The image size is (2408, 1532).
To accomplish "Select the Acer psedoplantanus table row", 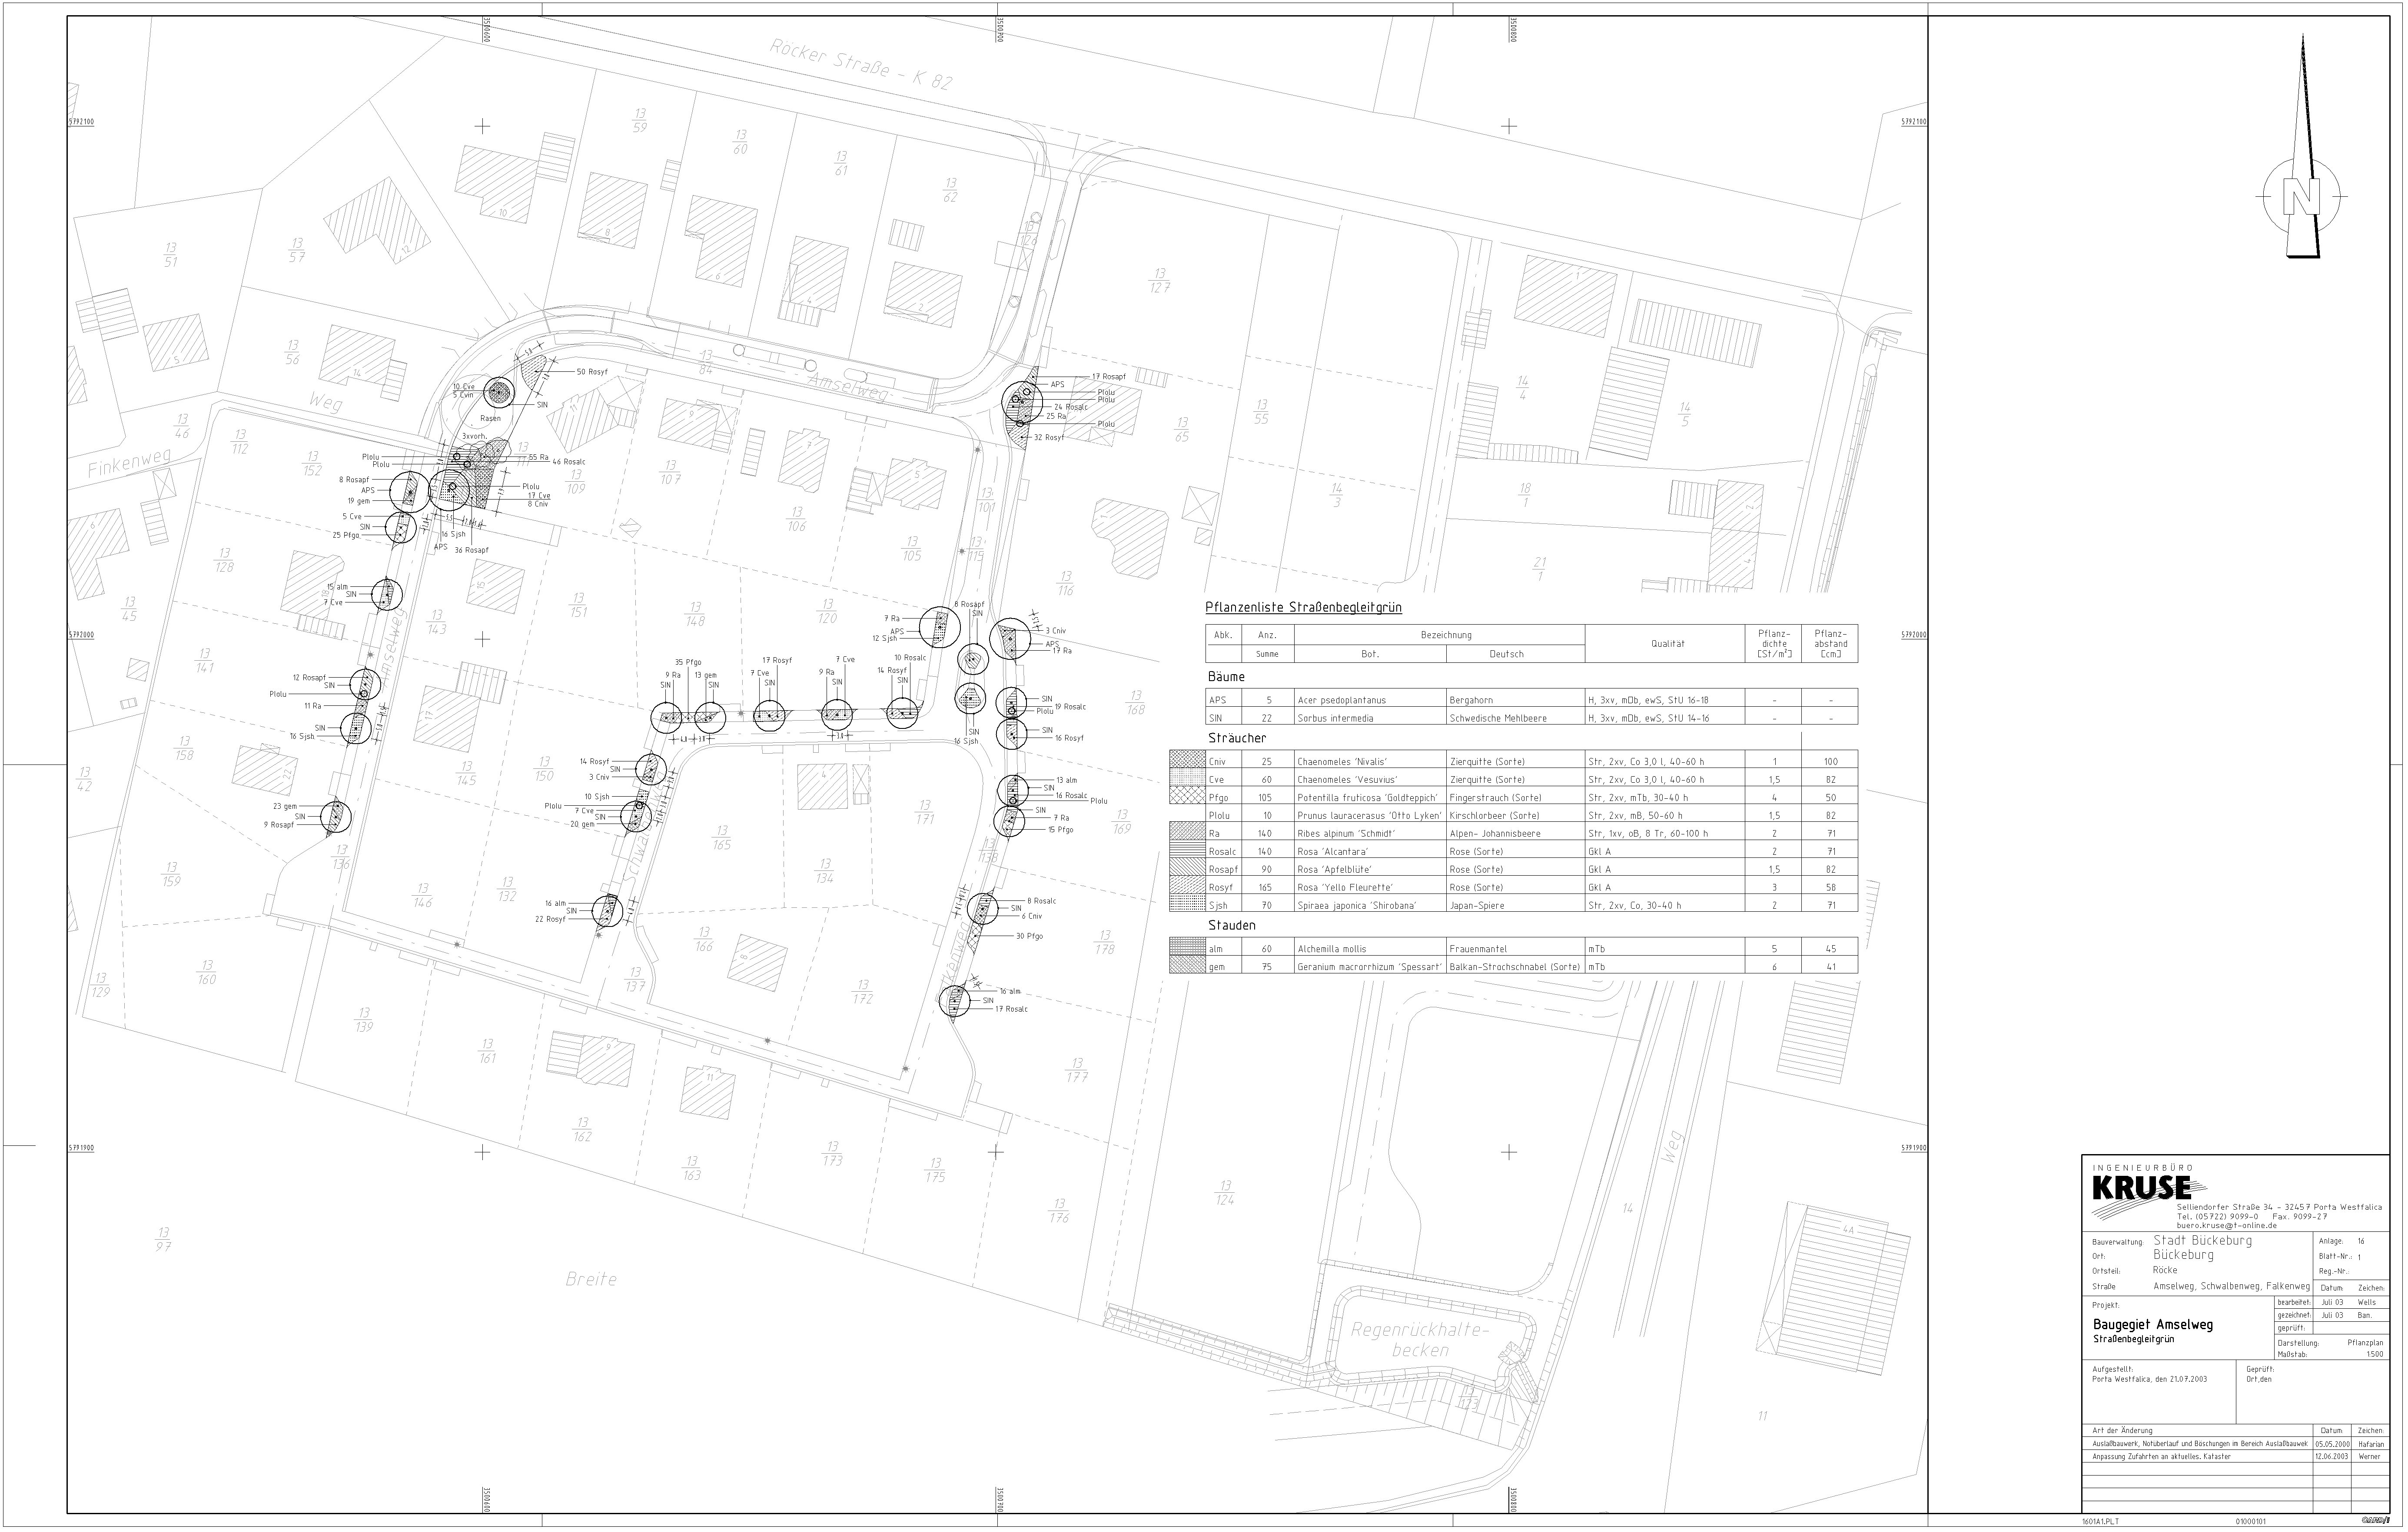I will (x=1343, y=701).
